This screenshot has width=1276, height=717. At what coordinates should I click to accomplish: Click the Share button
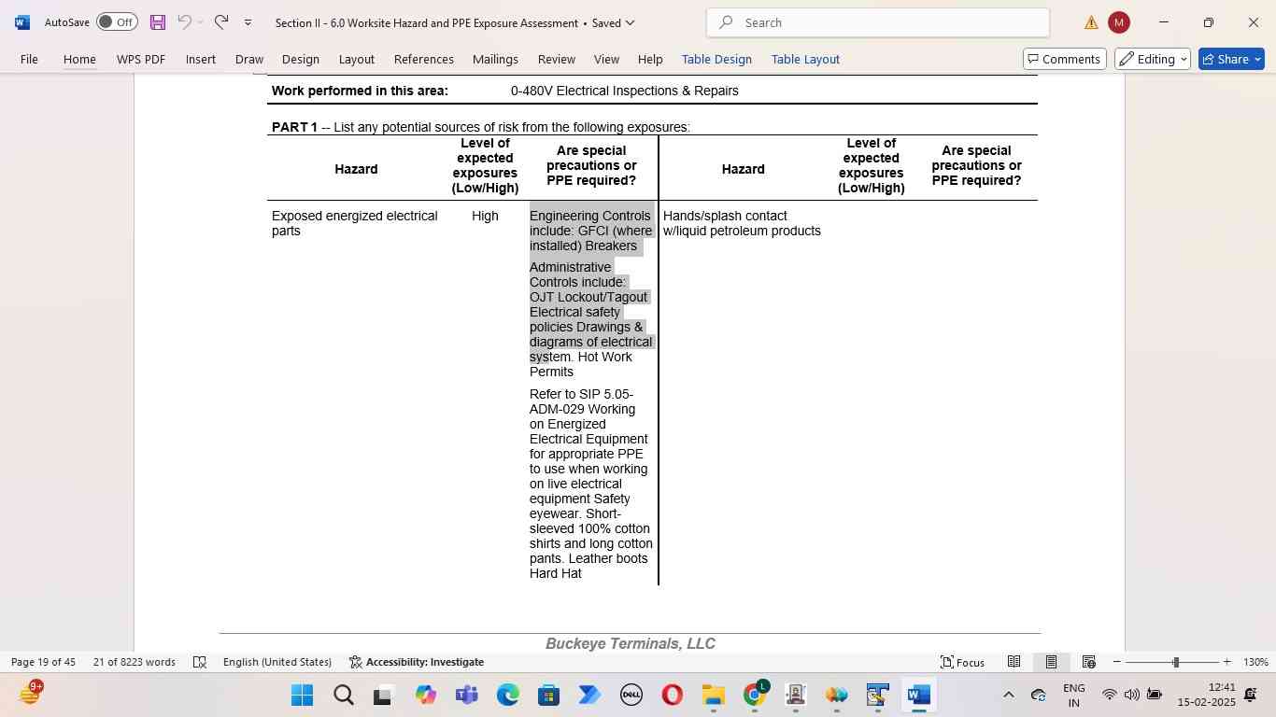coord(1231,59)
